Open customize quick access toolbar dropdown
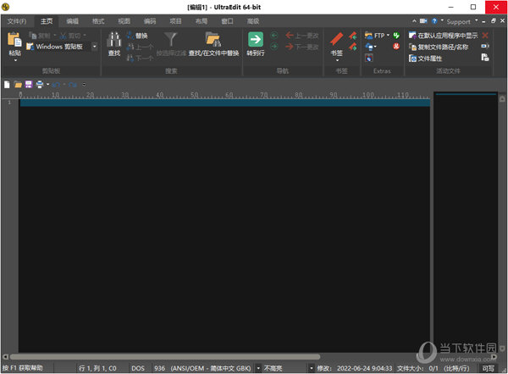This screenshot has width=508, height=374. click(84, 85)
